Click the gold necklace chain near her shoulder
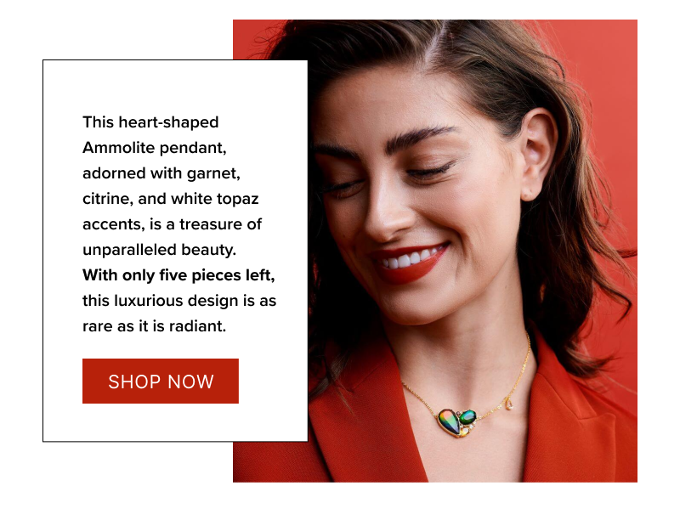680x520 pixels. tap(523, 369)
